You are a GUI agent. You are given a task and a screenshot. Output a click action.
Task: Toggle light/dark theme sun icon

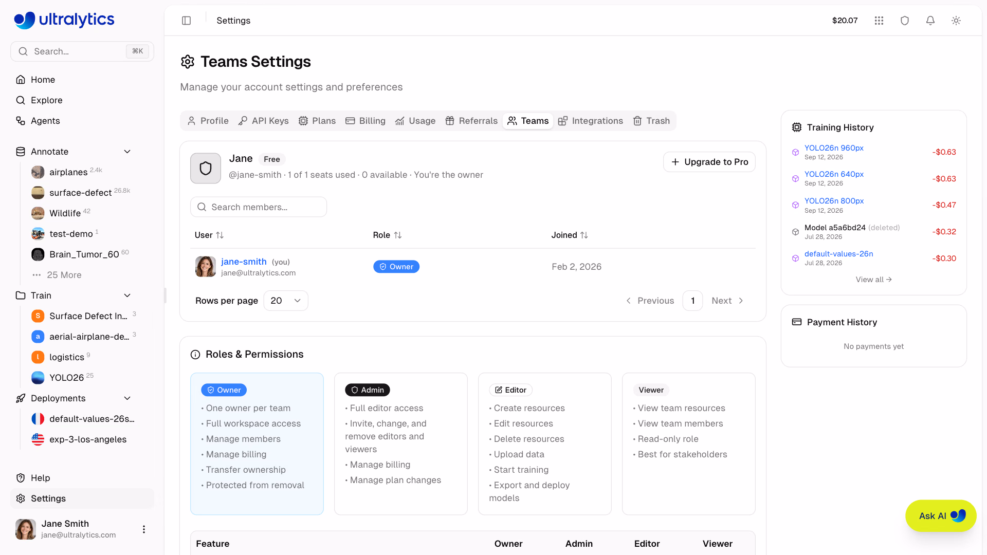pyautogui.click(x=956, y=21)
